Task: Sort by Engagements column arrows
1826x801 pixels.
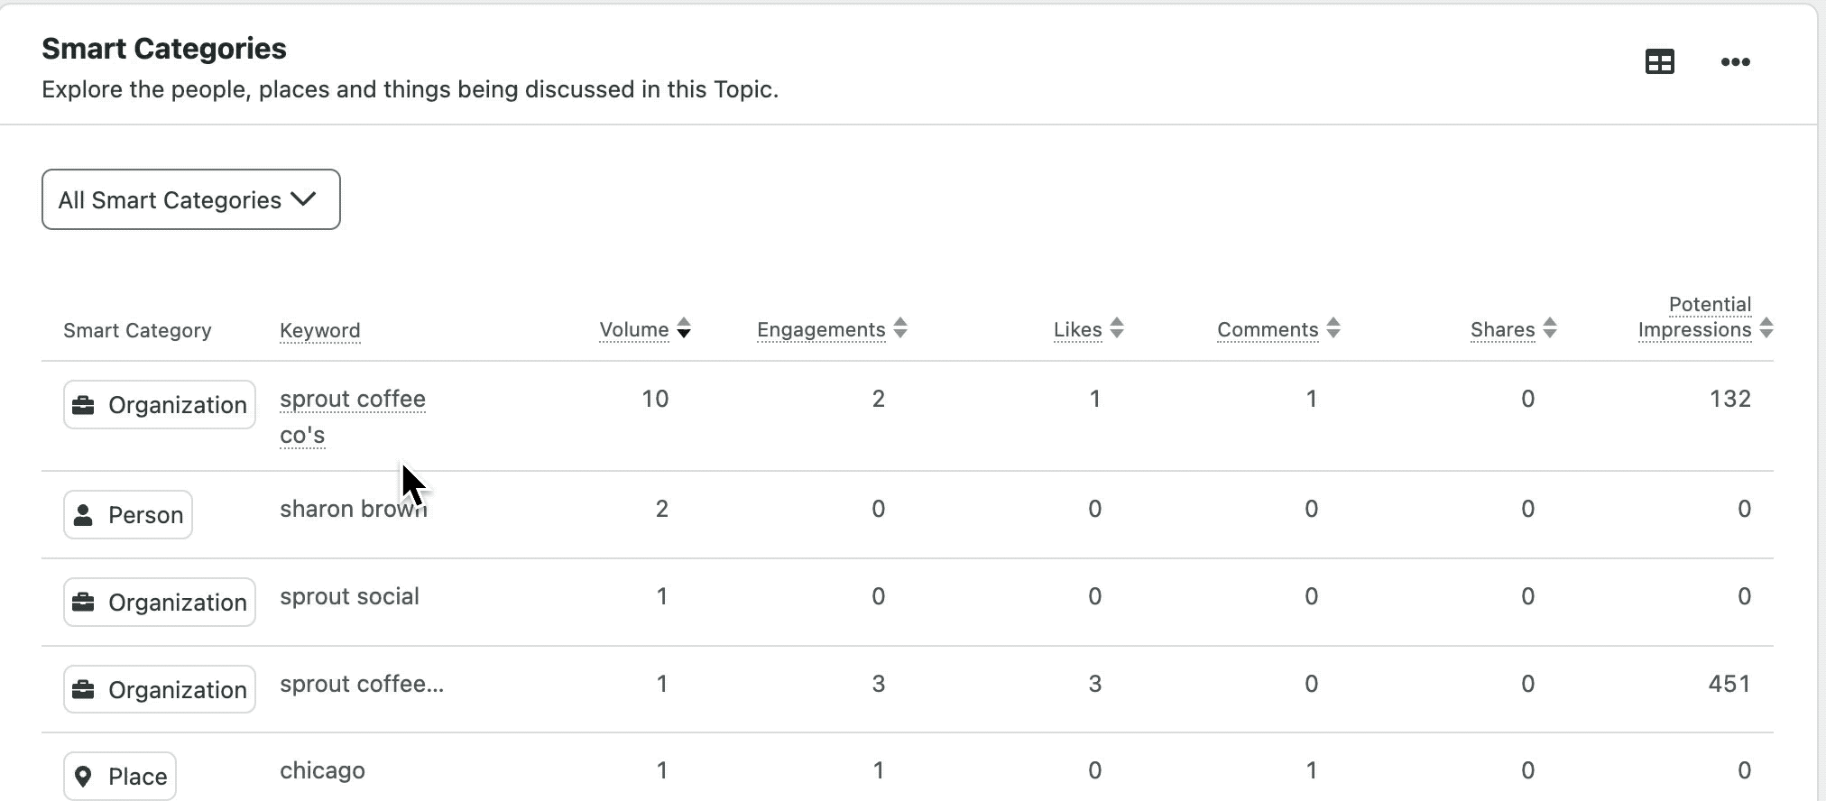Action: [900, 328]
